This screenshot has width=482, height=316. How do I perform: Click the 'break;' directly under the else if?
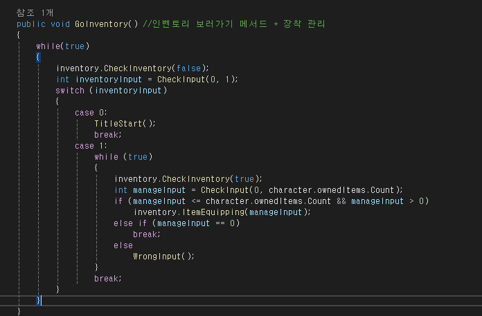[147, 234]
